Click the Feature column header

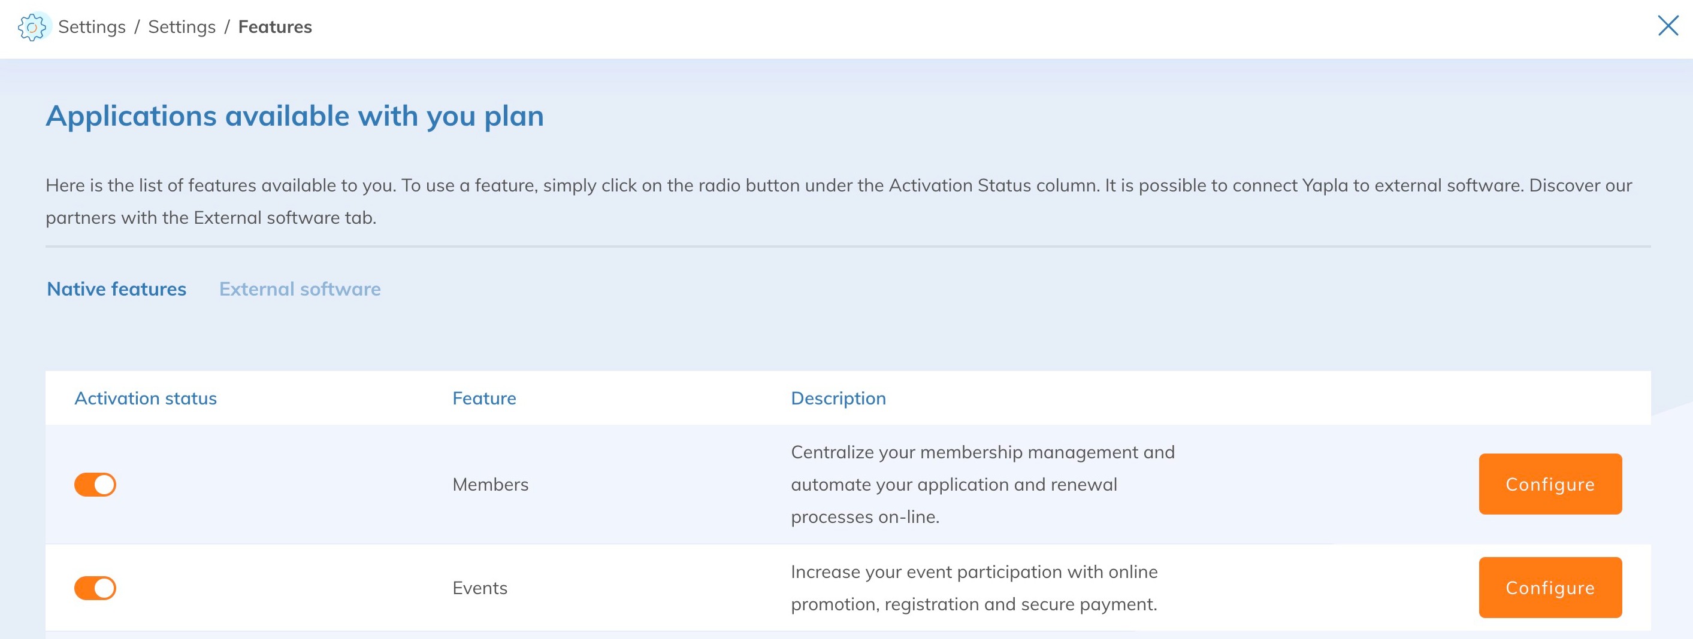pyautogui.click(x=485, y=398)
